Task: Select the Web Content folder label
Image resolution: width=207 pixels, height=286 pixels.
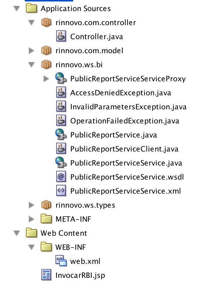Action: click(64, 233)
